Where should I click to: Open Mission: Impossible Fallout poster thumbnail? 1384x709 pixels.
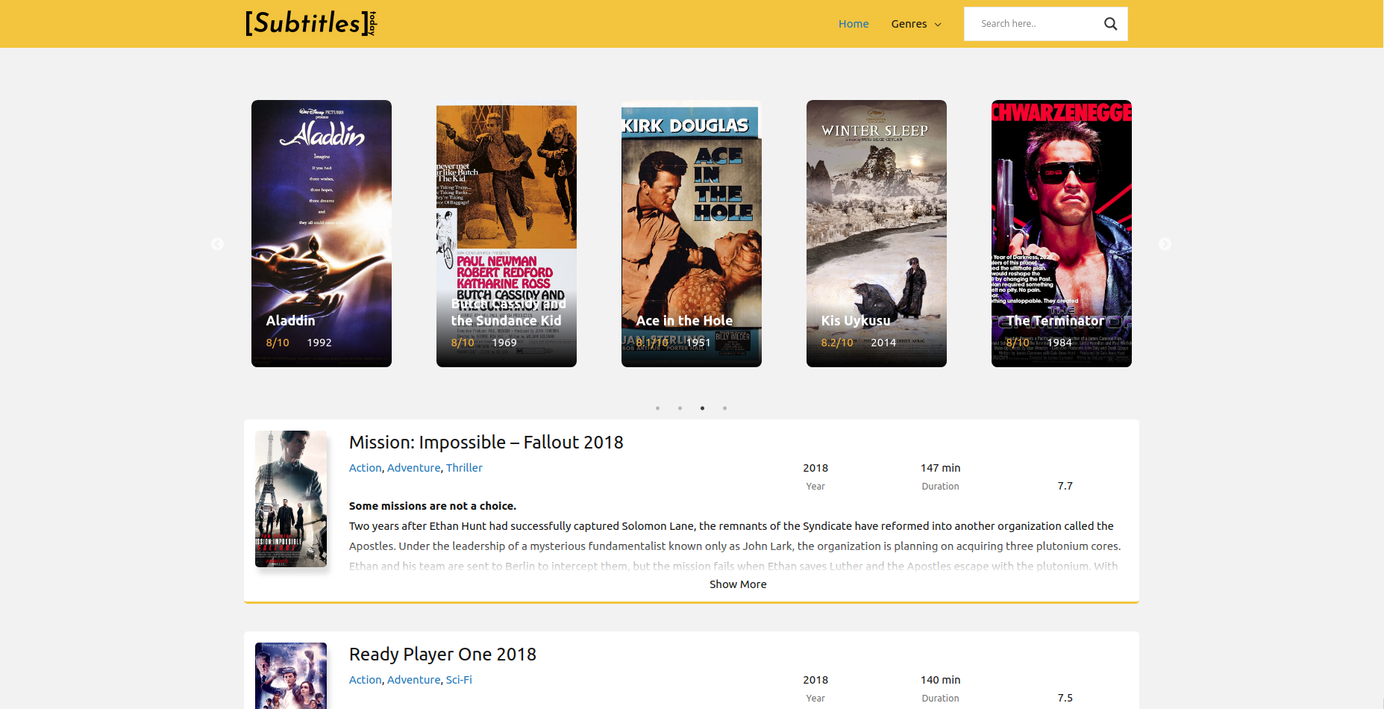(291, 499)
